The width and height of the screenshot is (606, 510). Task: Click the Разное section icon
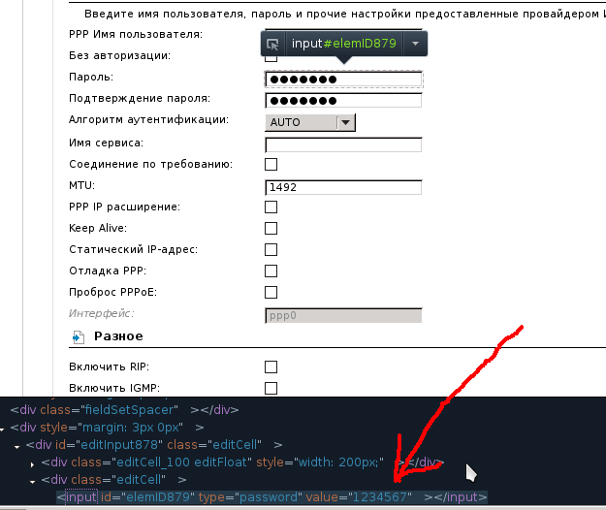pos(79,336)
